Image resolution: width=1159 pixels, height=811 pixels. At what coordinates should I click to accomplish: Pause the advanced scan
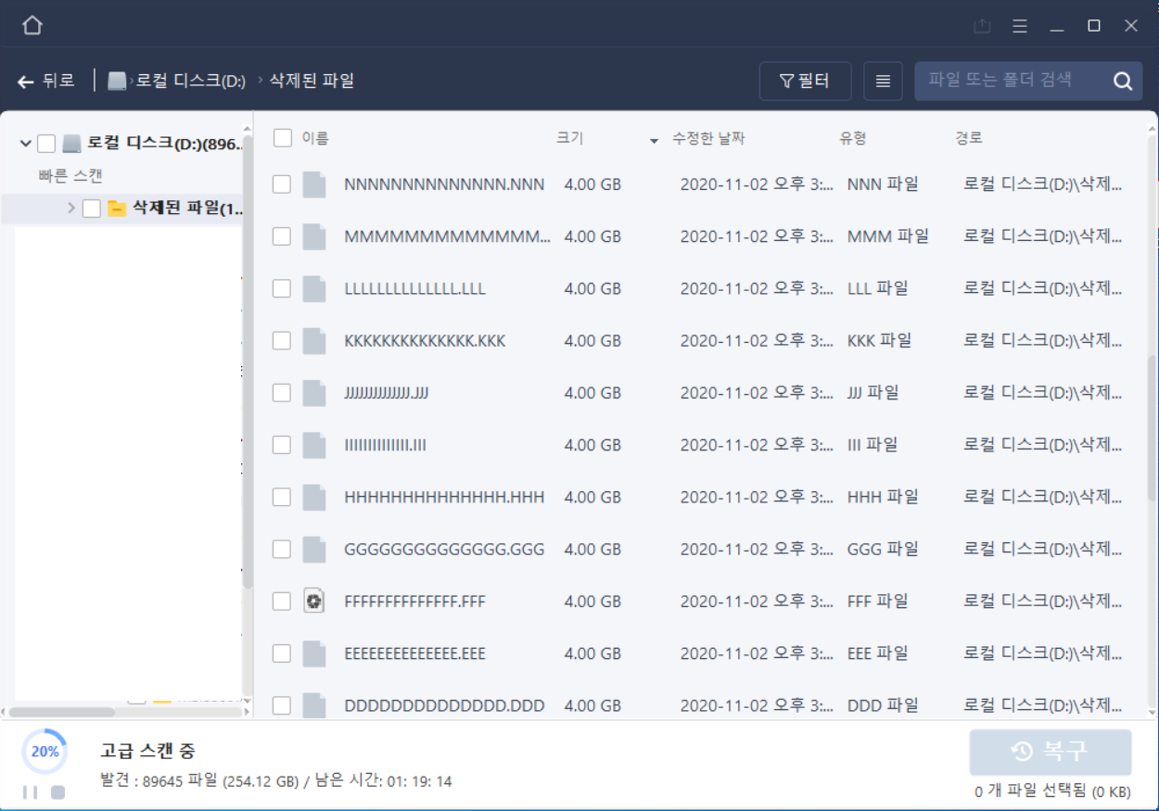[31, 792]
